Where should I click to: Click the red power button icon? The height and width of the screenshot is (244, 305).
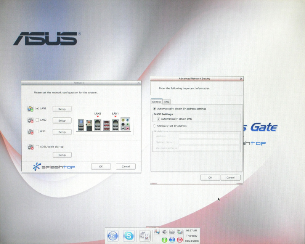(x=180, y=240)
